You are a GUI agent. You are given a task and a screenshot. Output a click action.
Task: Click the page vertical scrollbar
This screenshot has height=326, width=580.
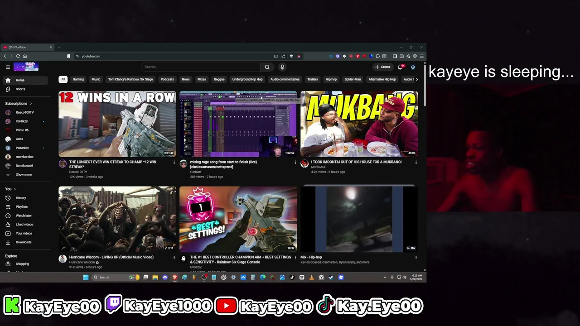coord(425,86)
